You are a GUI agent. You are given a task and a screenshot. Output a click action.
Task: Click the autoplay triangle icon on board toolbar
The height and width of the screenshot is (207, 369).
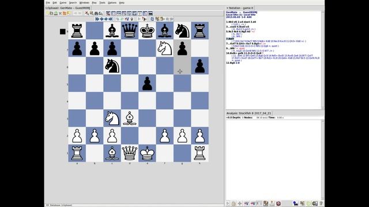139,19
